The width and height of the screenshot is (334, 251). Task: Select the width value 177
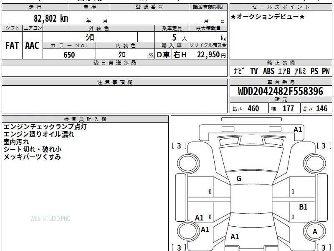coord(288,108)
